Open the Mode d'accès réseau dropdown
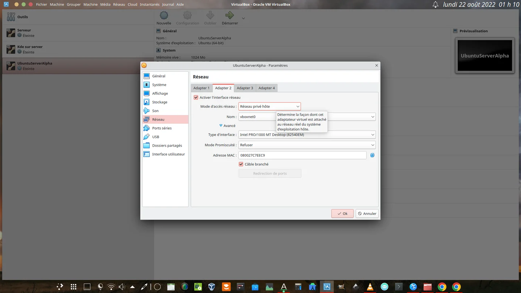The width and height of the screenshot is (521, 293). 270,106
